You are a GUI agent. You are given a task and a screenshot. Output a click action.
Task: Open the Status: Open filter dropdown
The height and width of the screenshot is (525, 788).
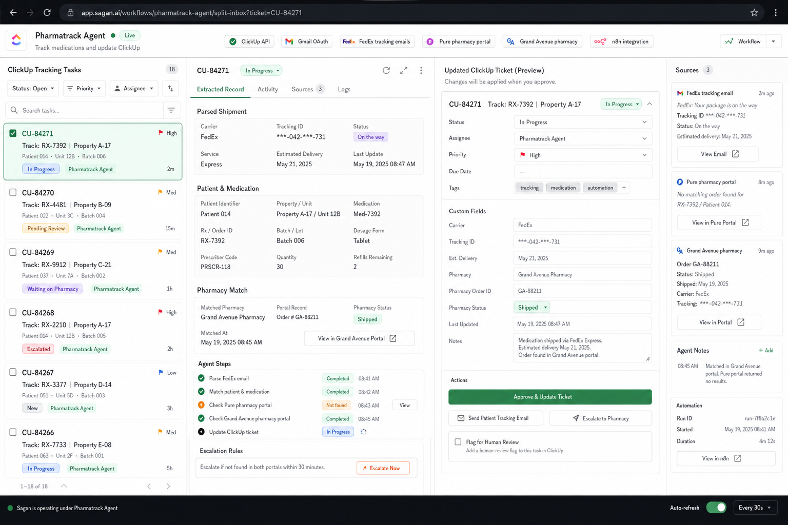click(33, 88)
